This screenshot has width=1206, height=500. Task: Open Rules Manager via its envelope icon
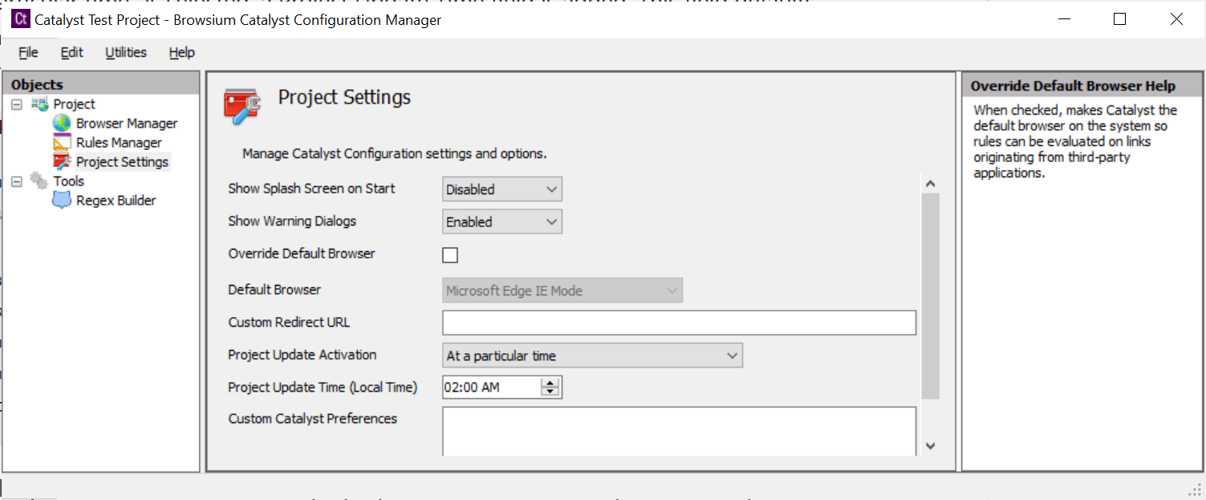pyautogui.click(x=63, y=142)
